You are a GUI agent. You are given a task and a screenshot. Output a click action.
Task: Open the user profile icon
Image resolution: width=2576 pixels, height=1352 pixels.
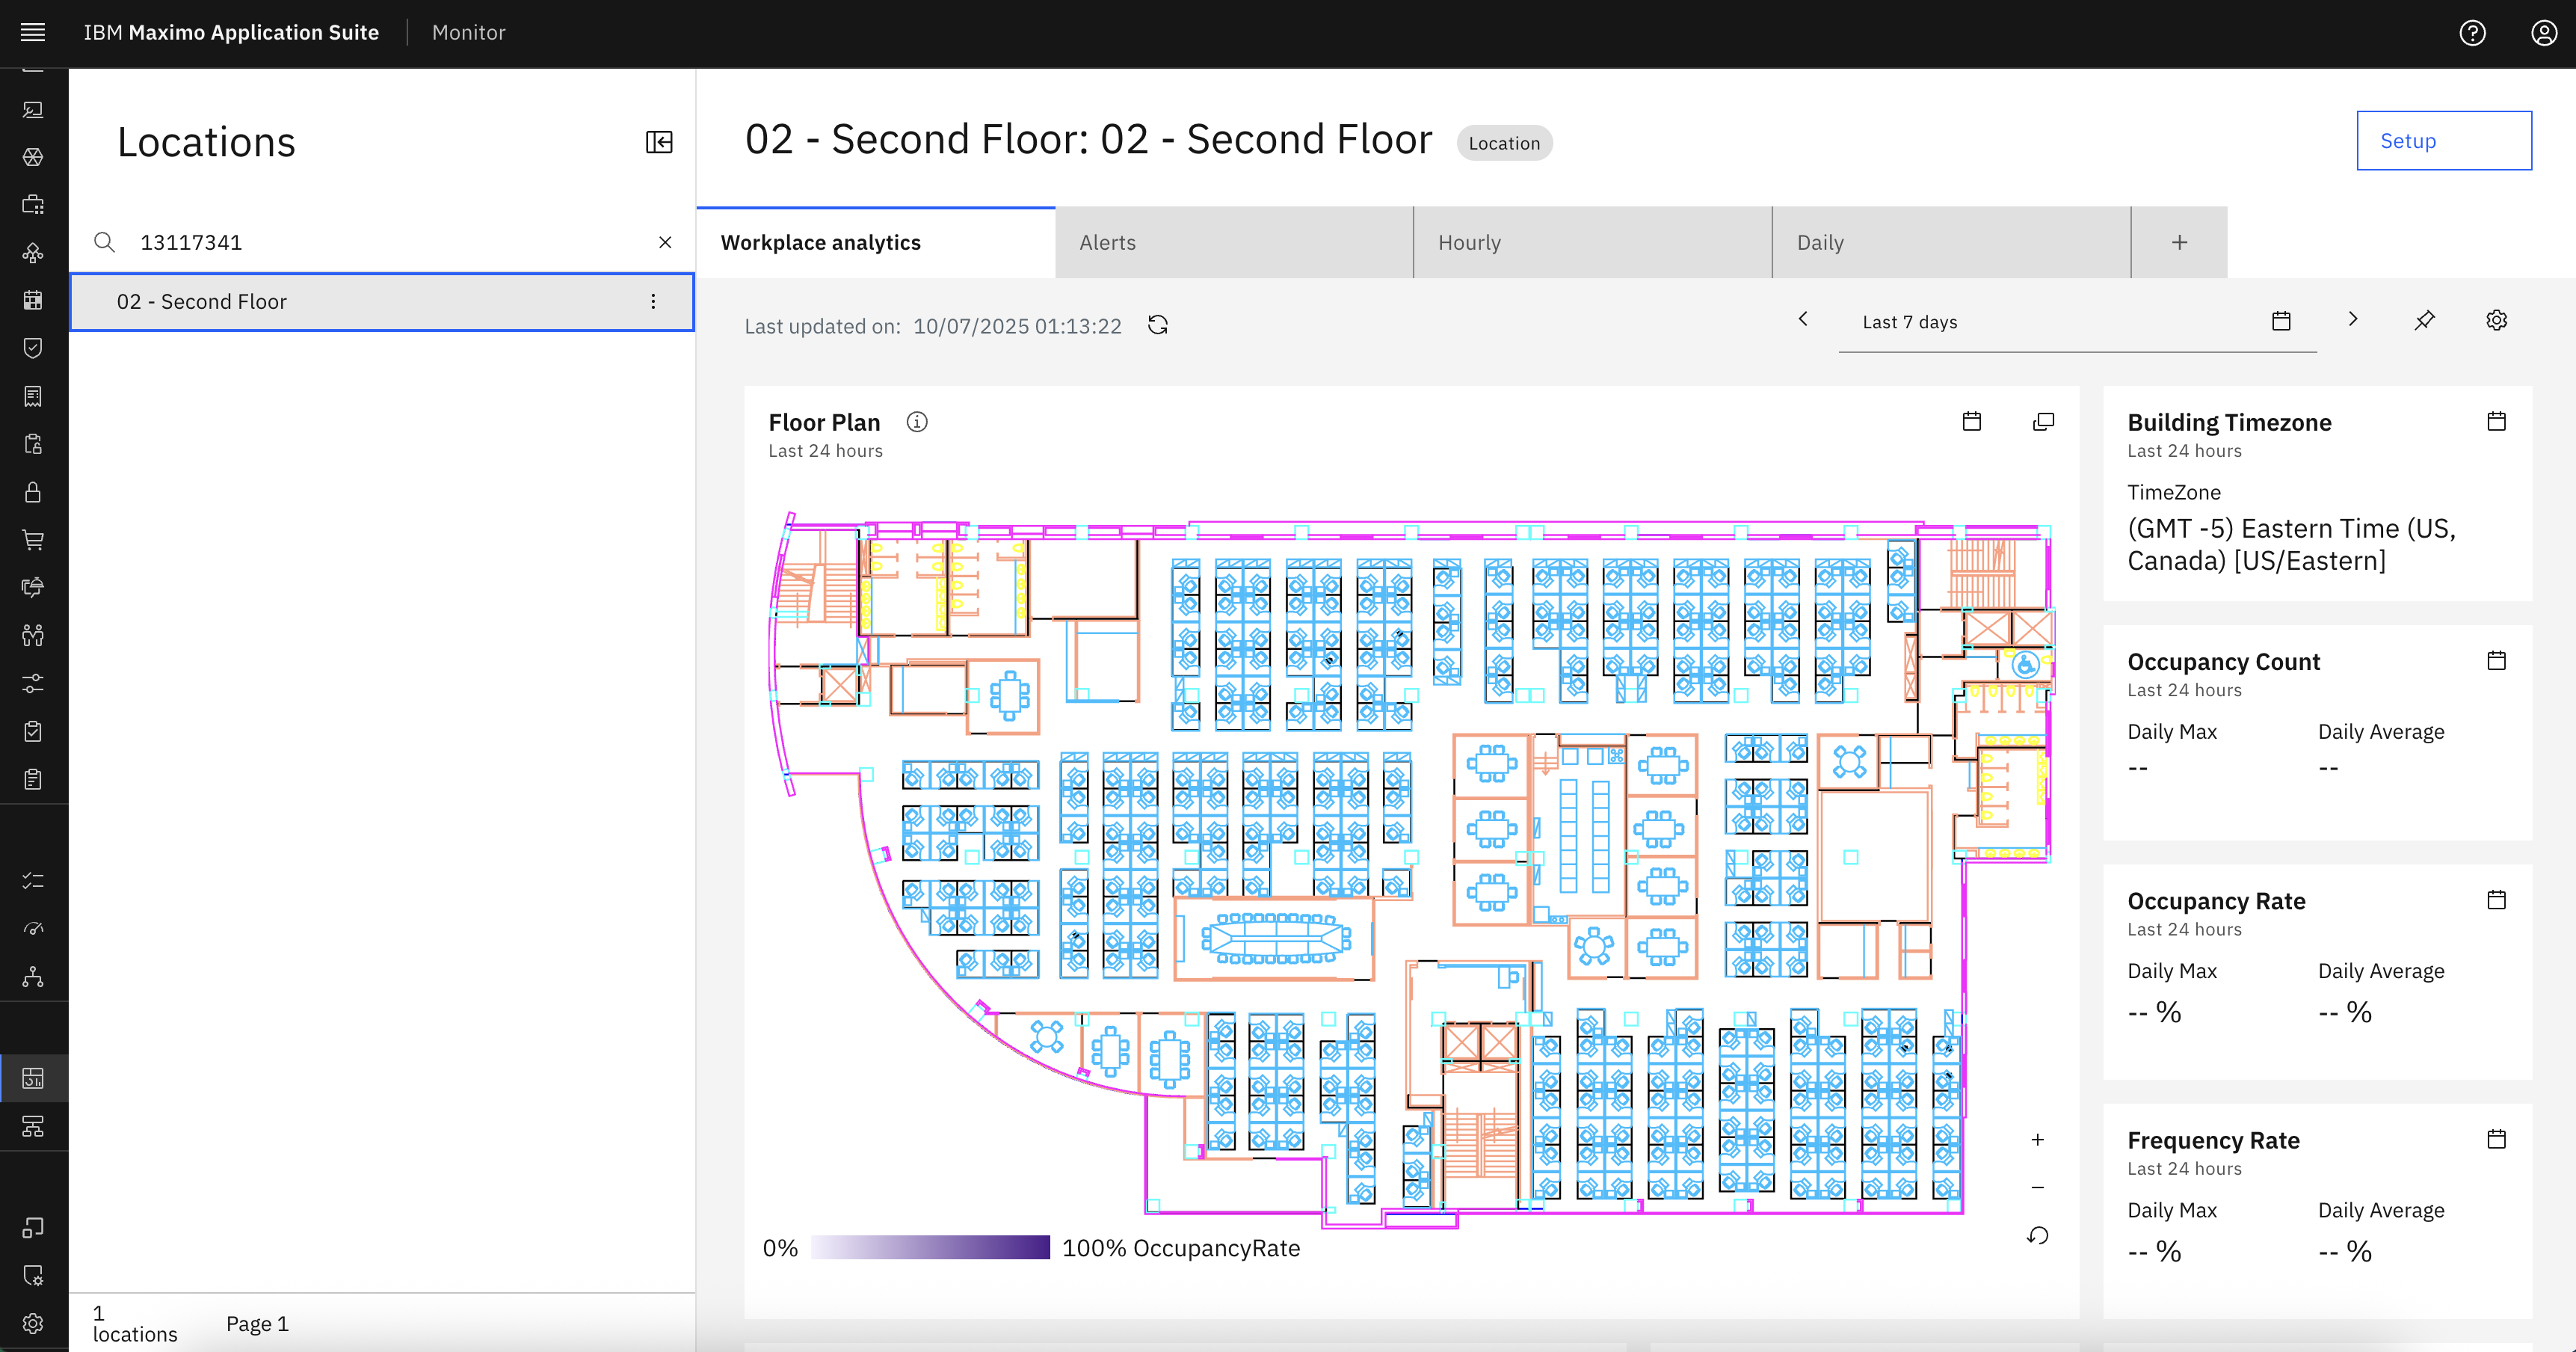click(2544, 33)
